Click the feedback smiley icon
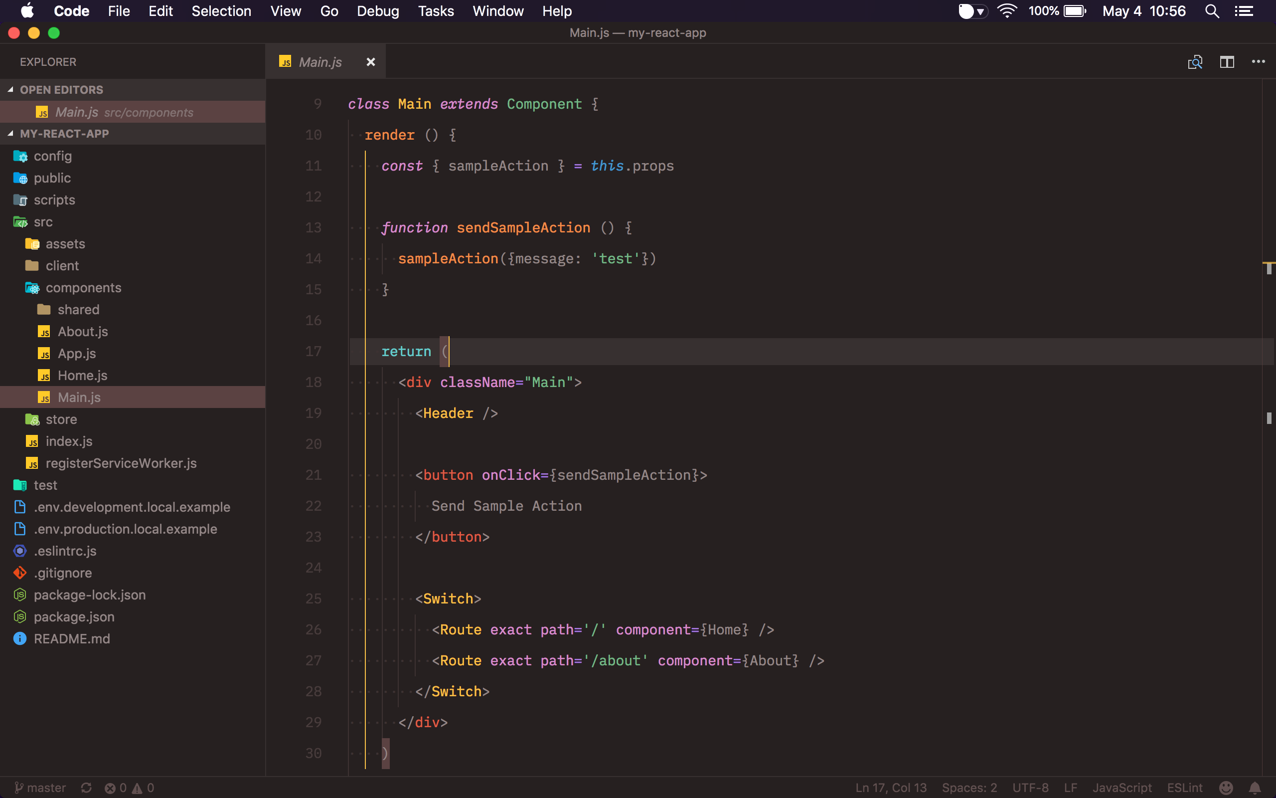The height and width of the screenshot is (798, 1276). (x=1226, y=788)
